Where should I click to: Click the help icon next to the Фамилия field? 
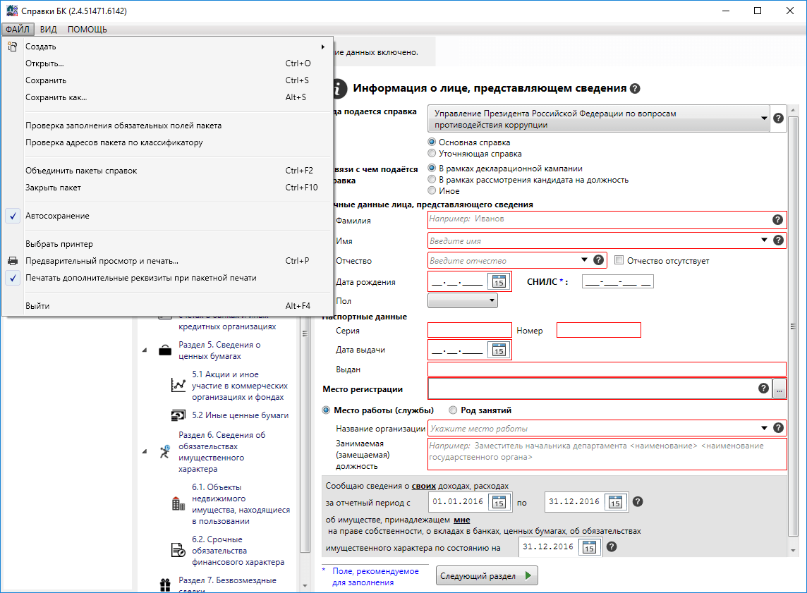click(777, 220)
